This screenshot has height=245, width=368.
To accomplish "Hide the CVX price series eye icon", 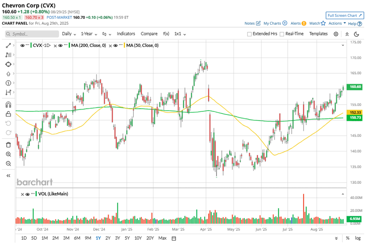I will pos(22,46).
